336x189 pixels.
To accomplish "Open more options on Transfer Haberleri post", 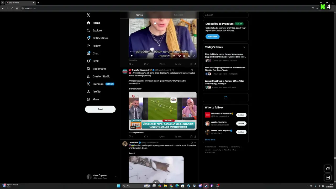I will pyautogui.click(x=195, y=70).
